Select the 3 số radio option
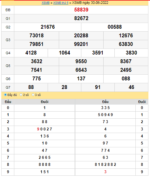 click(33, 95)
